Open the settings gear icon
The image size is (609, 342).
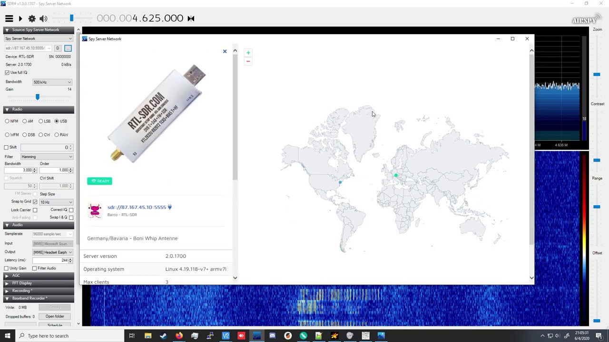pos(32,19)
